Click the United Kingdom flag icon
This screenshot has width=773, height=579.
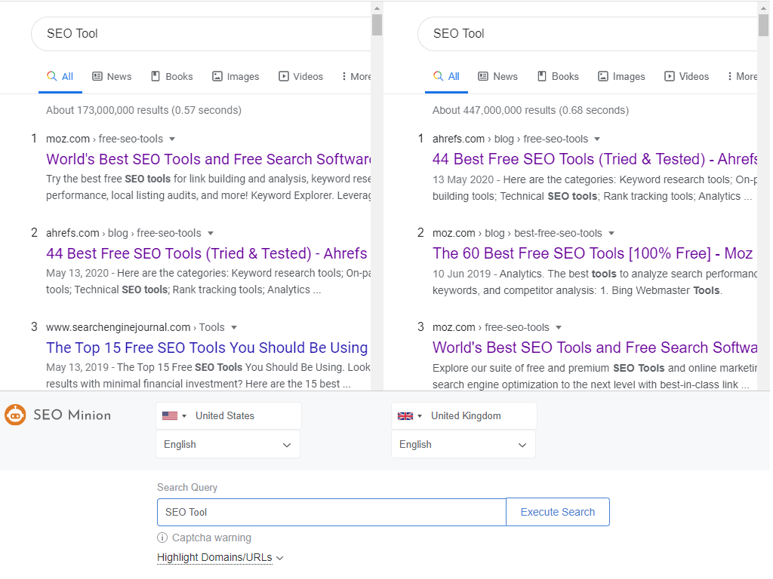click(405, 416)
